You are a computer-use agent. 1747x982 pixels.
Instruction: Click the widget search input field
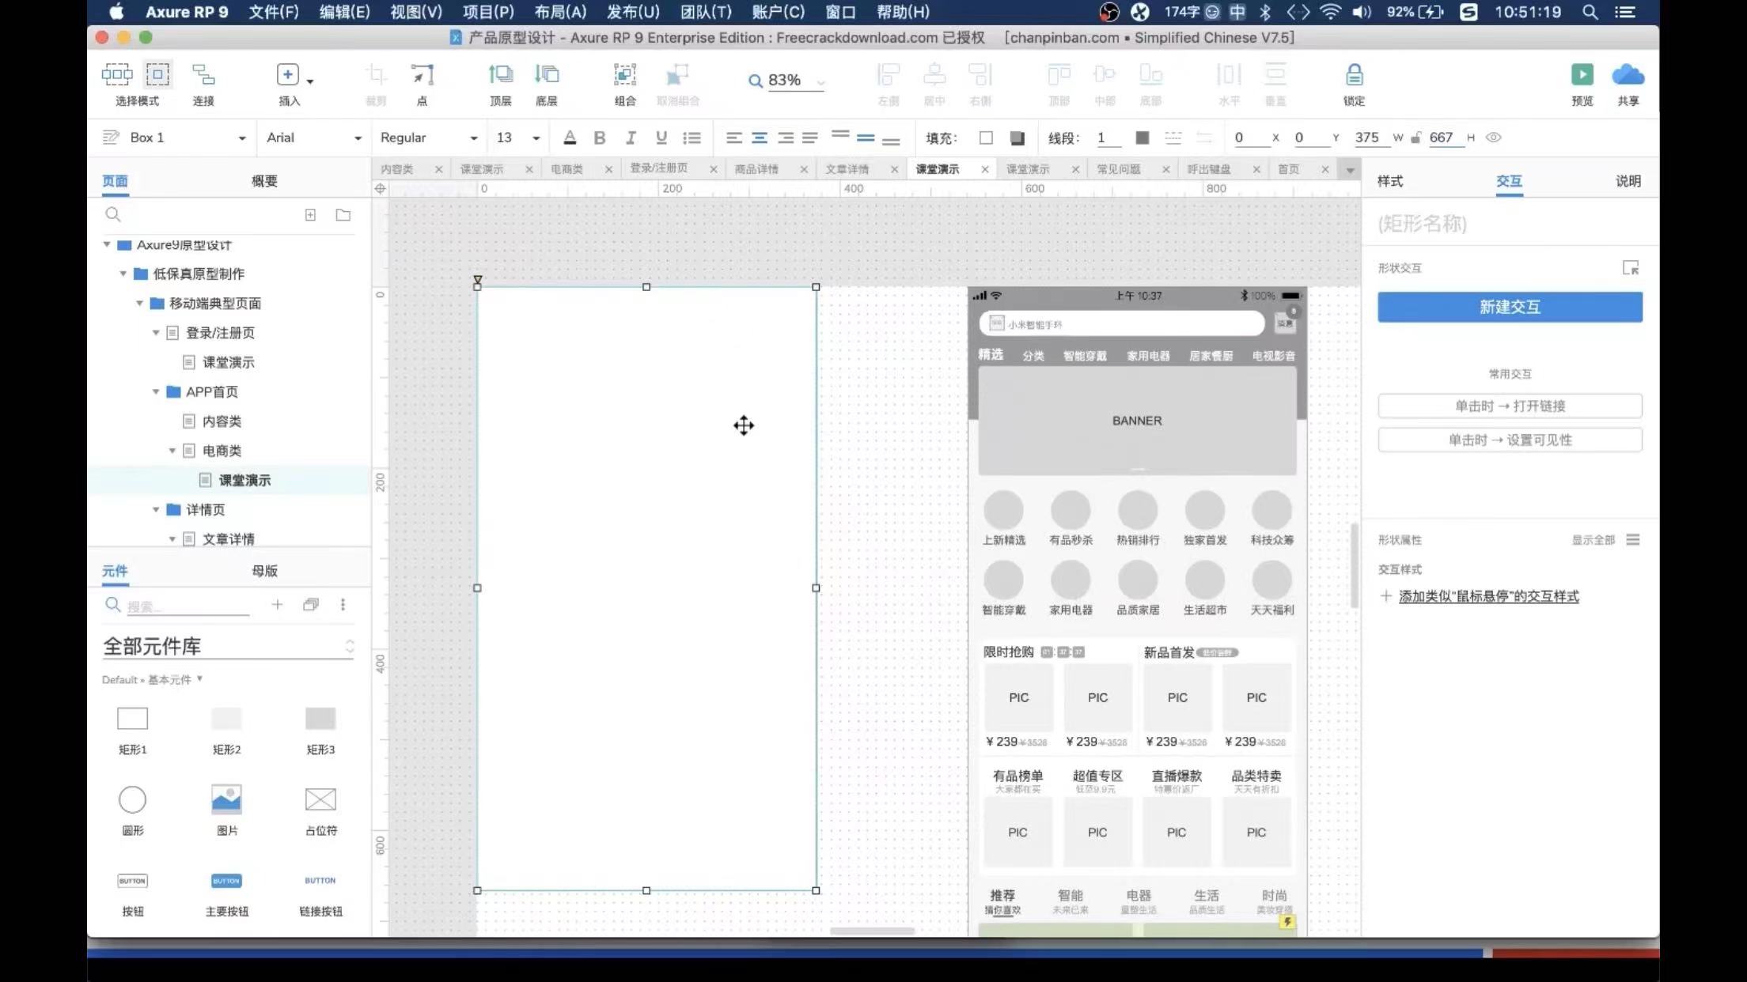188,606
